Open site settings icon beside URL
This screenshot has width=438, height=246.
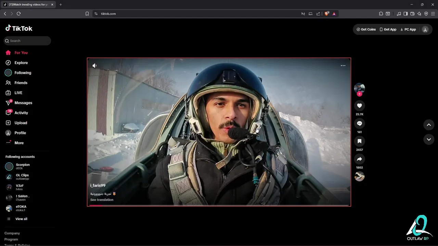coord(96,14)
